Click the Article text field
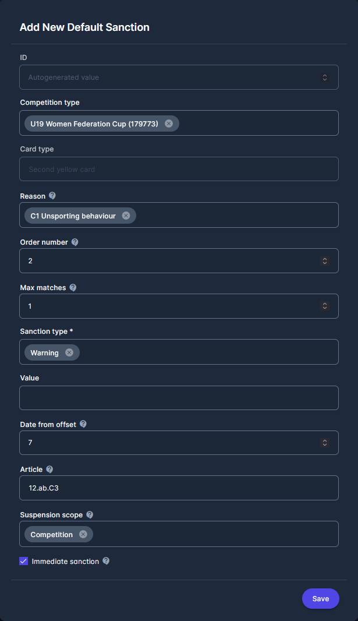 [179, 488]
